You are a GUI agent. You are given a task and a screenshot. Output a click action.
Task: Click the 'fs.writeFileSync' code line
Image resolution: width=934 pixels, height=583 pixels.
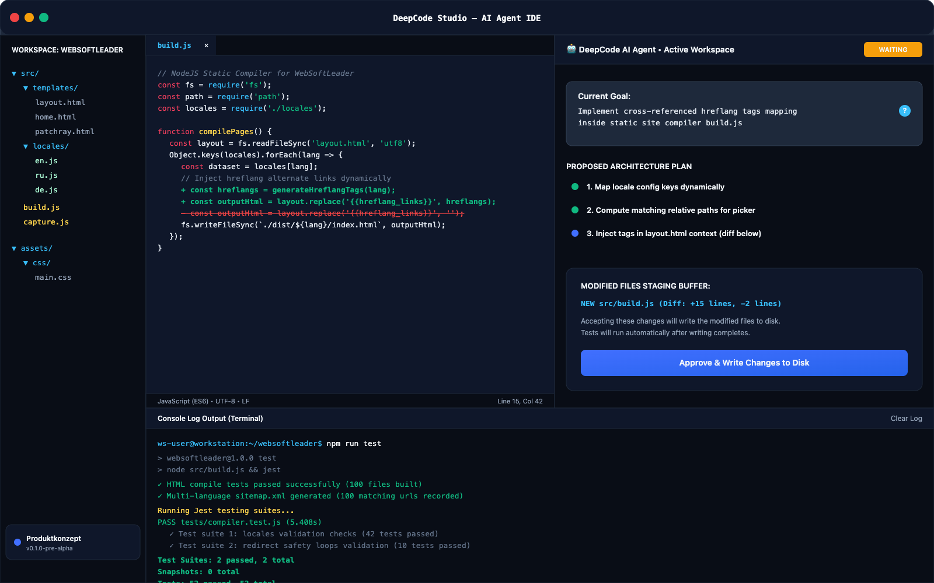point(313,225)
